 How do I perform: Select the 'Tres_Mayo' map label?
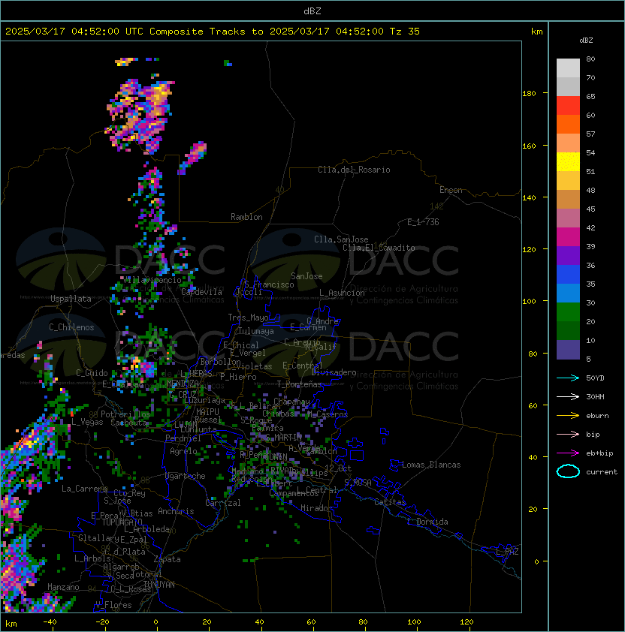(248, 318)
